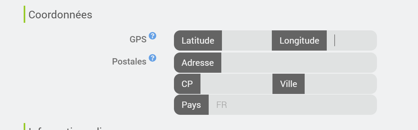This screenshot has height=130, width=418.
Task: Click the Coordonnées section heading
Action: pyautogui.click(x=60, y=15)
